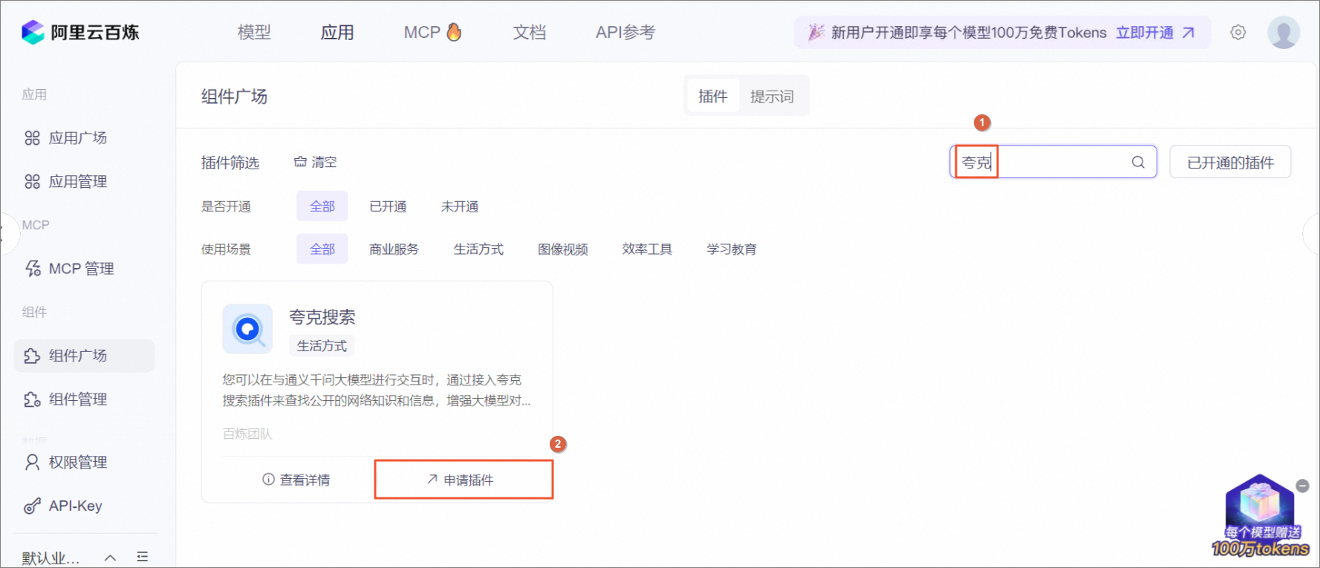This screenshot has width=1320, height=568.
Task: Click the MCP fire icon
Action: pyautogui.click(x=454, y=31)
